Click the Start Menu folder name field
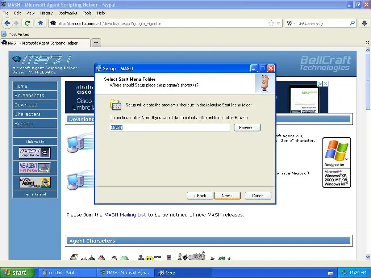 coord(170,127)
